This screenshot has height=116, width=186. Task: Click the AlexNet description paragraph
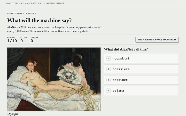tap(54, 29)
